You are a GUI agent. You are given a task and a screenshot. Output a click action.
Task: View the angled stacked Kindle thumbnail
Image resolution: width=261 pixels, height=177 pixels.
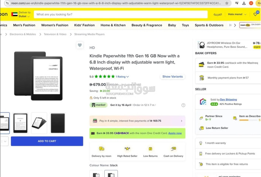[39, 123]
